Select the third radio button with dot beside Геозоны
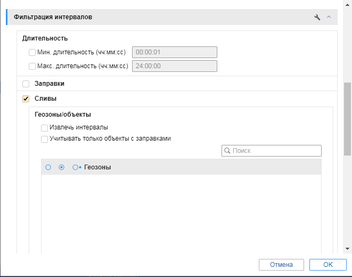Image resolution: width=352 pixels, height=277 pixels. click(76, 167)
